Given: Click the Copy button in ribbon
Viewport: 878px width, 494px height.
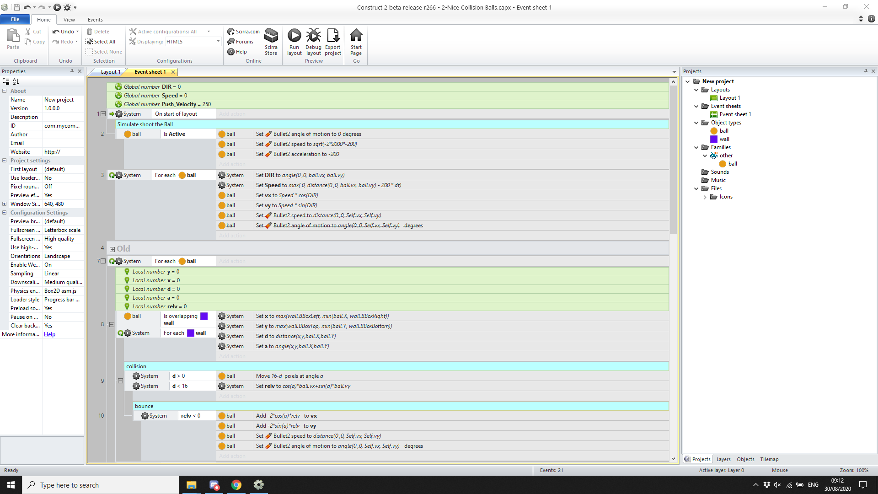Looking at the screenshot, I should tap(35, 42).
